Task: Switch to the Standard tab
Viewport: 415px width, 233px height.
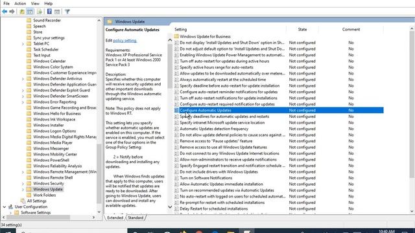Action: tap(136, 217)
